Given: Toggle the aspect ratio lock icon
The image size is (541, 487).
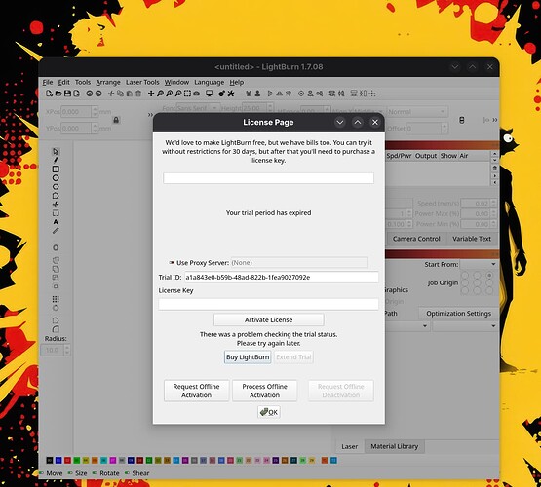Looking at the screenshot, I should (x=116, y=120).
